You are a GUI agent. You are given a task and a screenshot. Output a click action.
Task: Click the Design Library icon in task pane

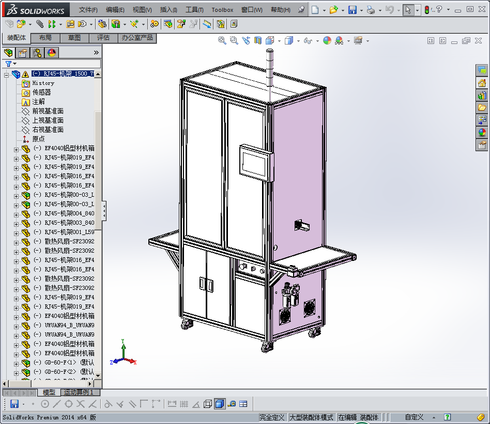point(482,95)
